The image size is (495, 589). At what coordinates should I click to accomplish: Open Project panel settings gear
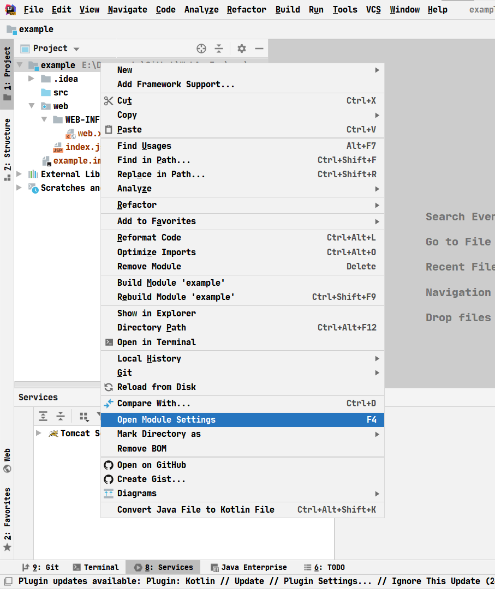point(242,49)
